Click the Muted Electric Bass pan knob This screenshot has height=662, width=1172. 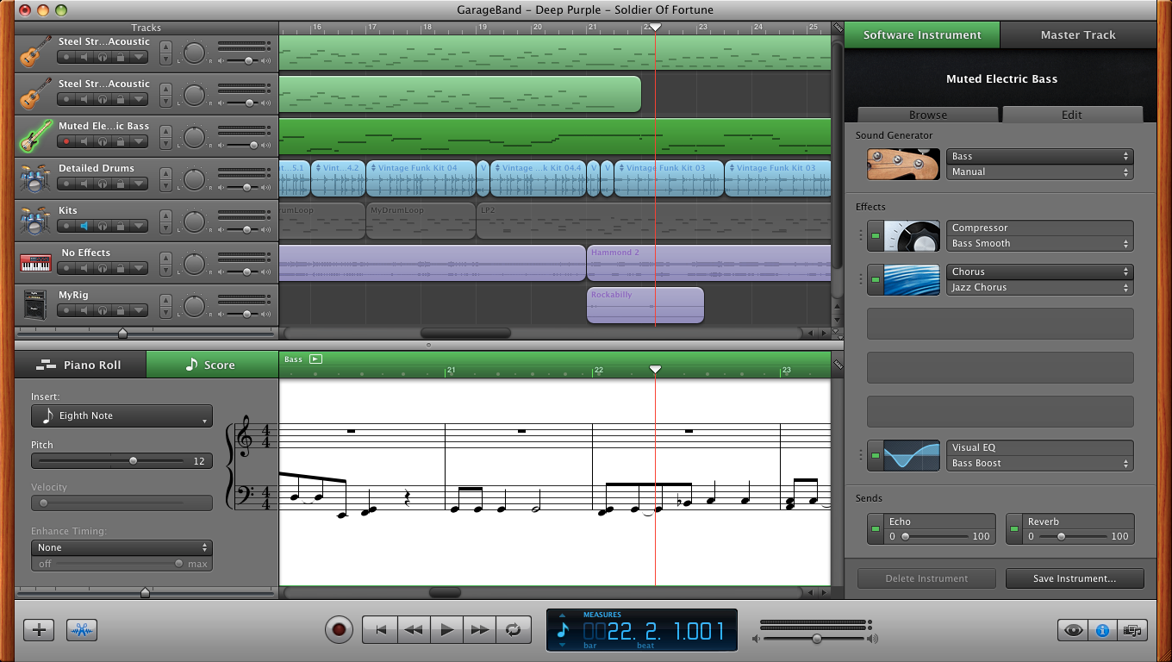[x=196, y=137]
